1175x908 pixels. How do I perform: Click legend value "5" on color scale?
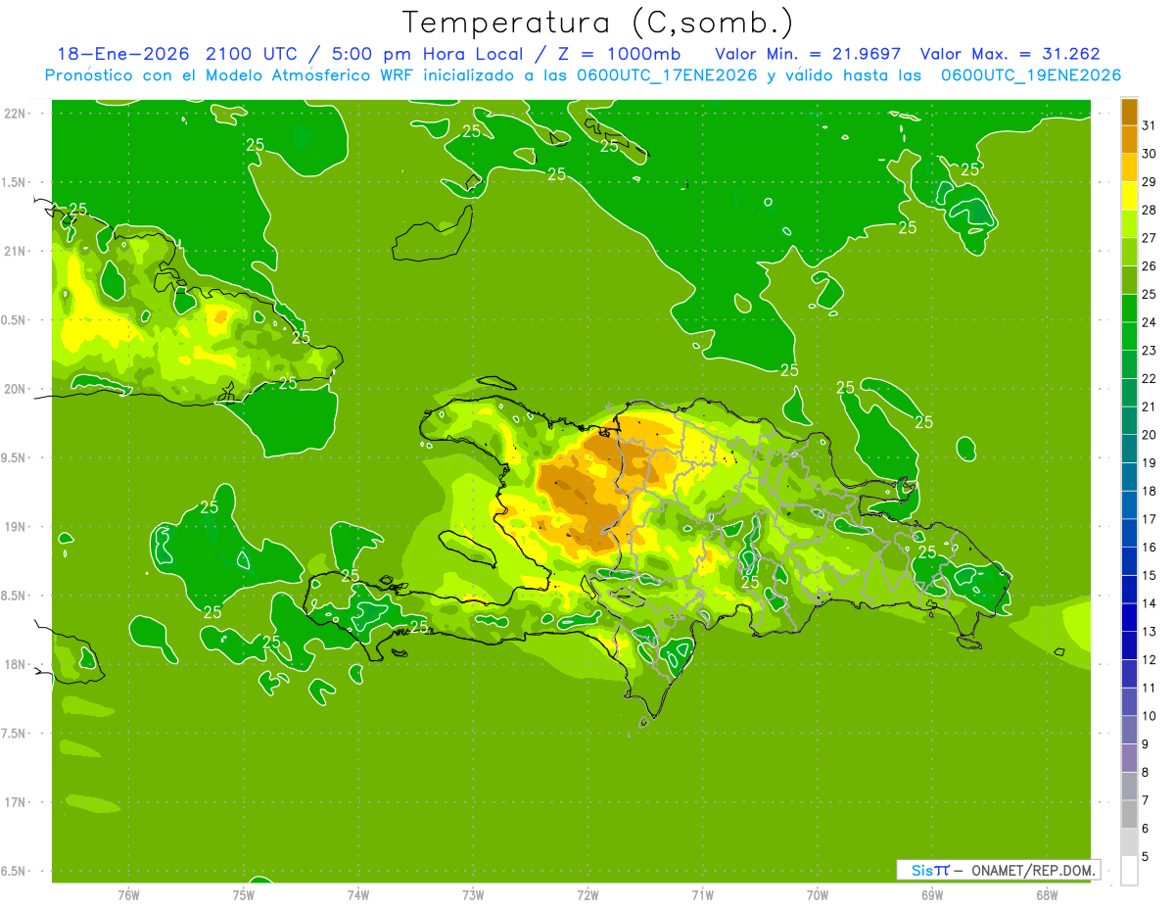point(1146,857)
